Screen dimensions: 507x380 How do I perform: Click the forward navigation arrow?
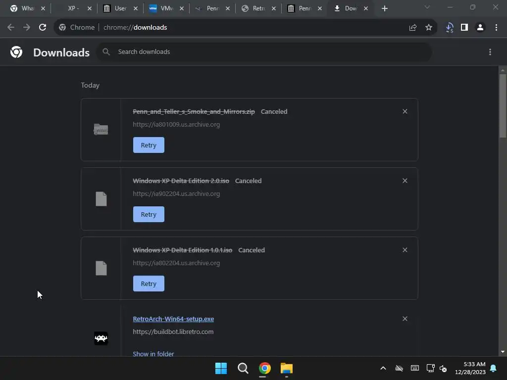27,28
